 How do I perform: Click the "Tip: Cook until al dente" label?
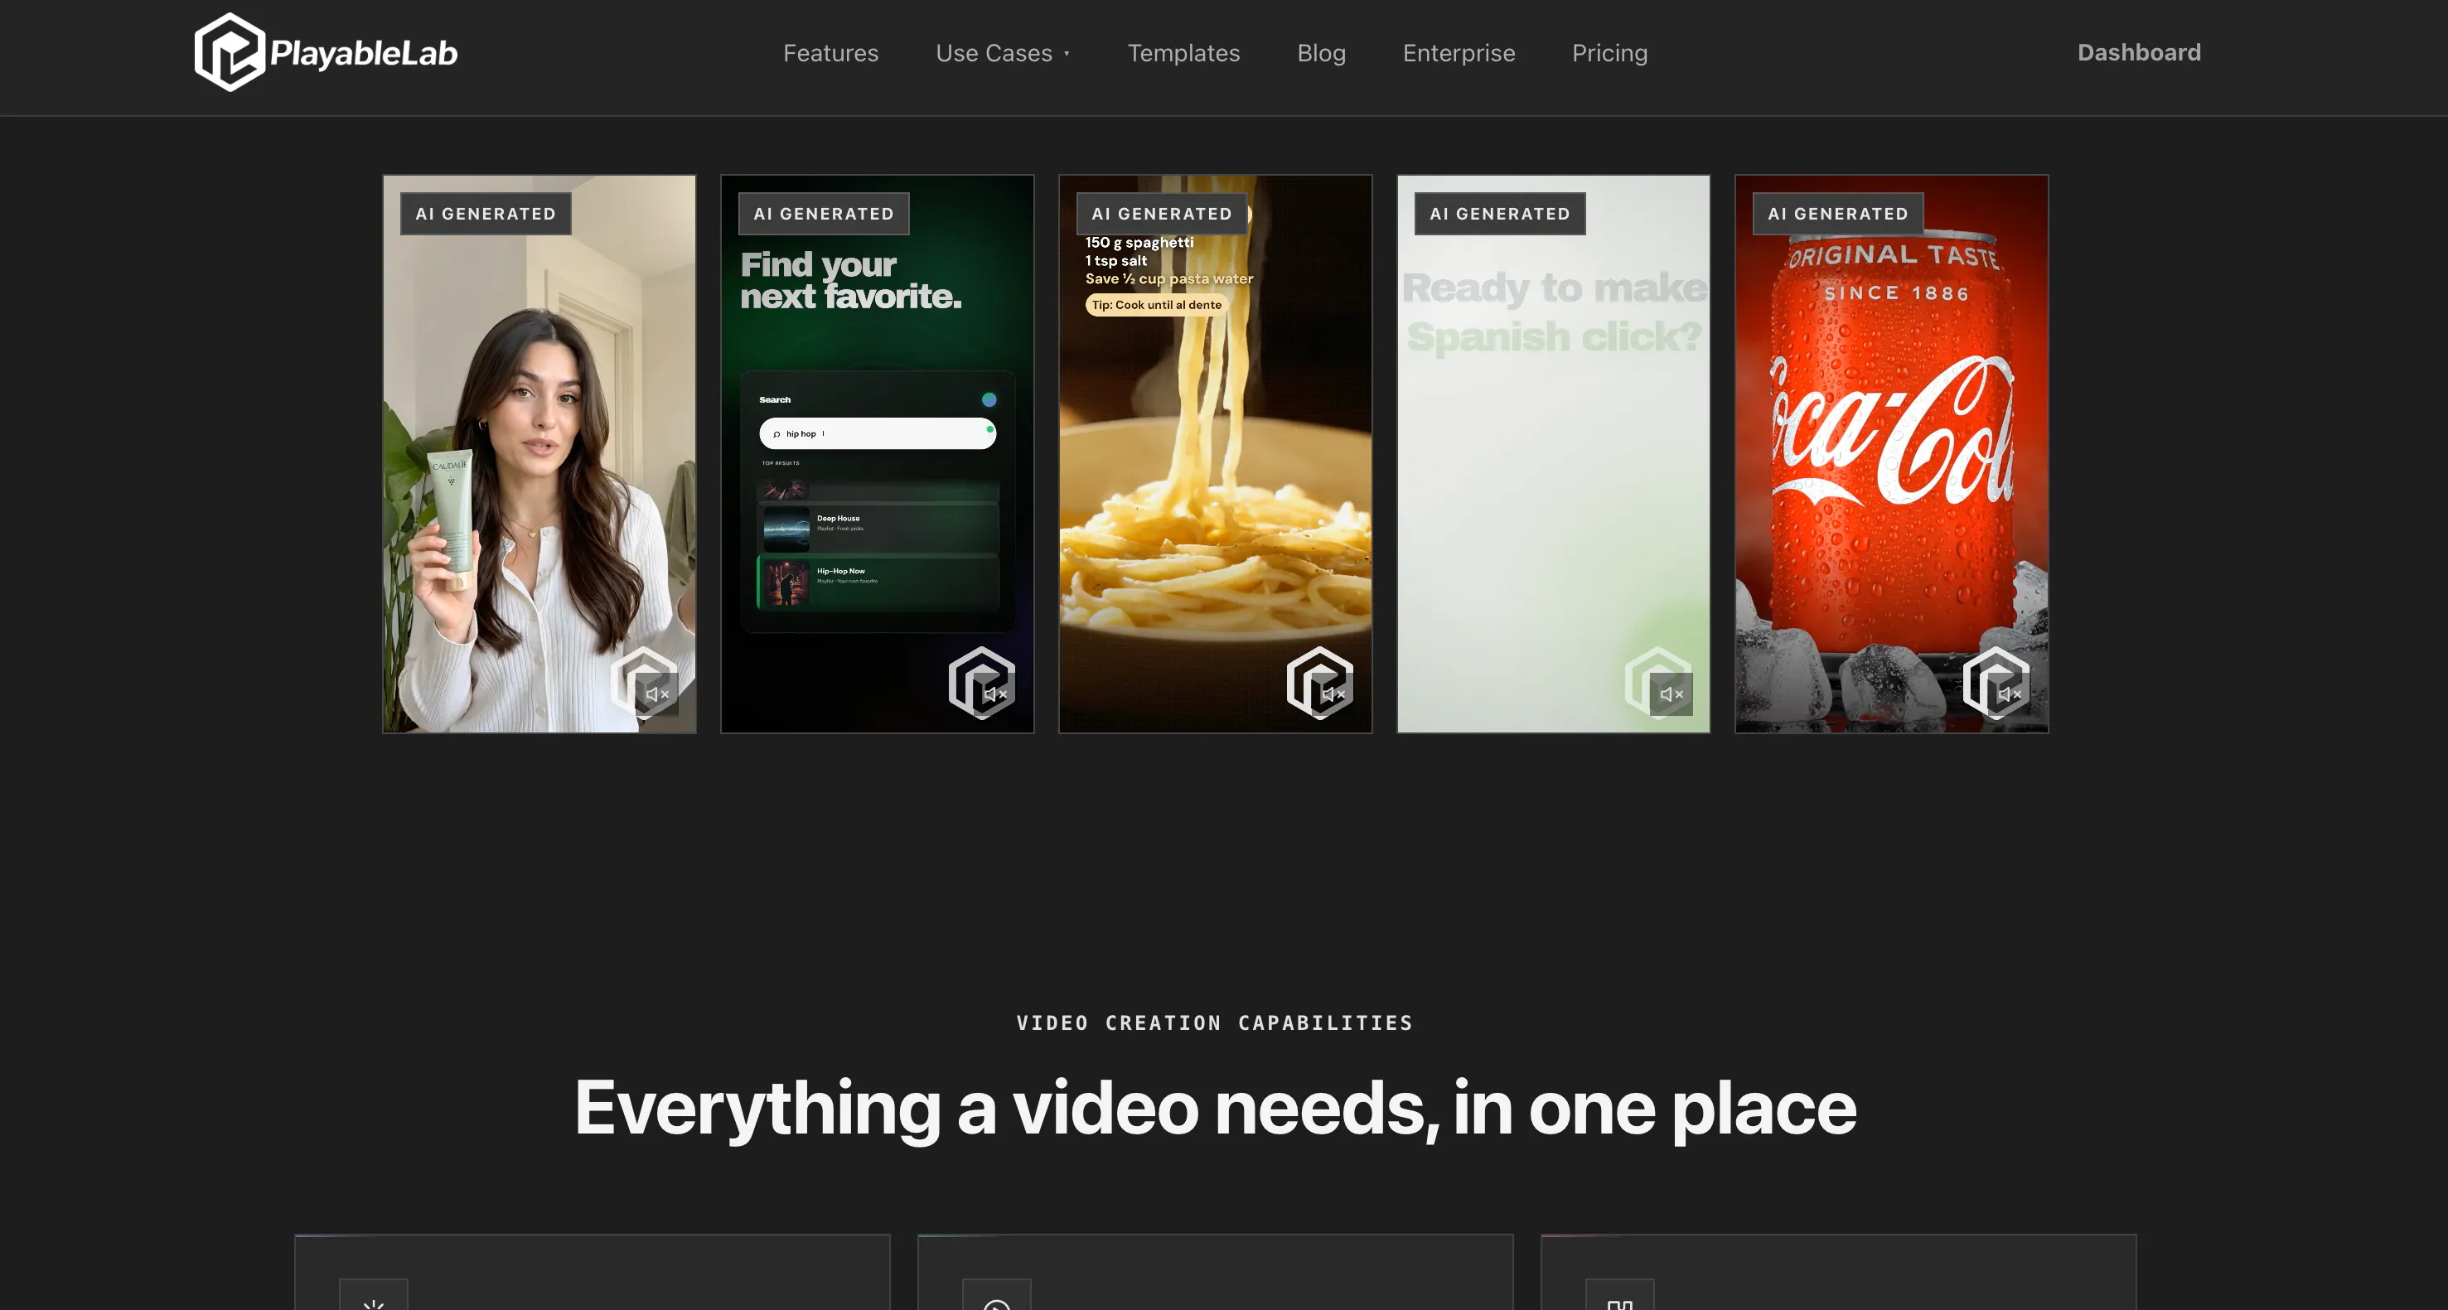(1157, 305)
